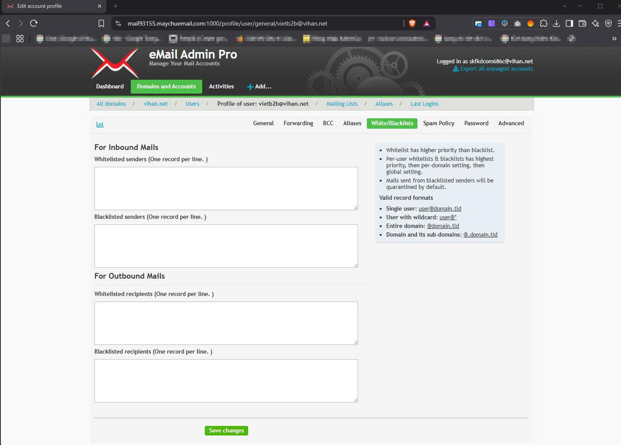
Task: Open the Add... menu
Action: click(x=259, y=87)
